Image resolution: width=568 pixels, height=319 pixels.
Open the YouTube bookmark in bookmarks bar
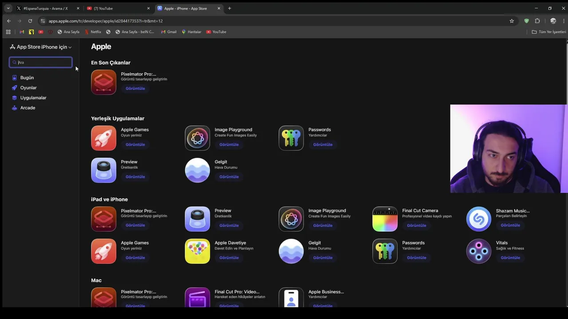(216, 32)
